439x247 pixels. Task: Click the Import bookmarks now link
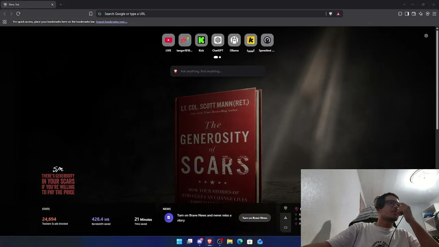click(x=111, y=22)
